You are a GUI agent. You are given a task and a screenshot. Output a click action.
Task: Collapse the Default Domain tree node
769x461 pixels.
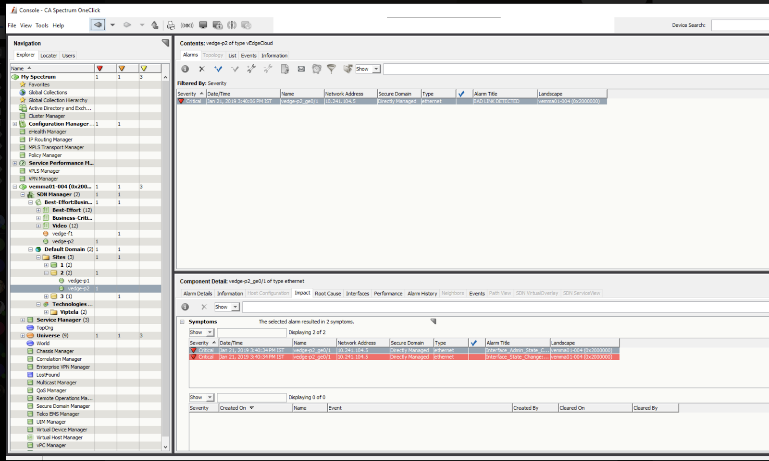click(x=30, y=249)
